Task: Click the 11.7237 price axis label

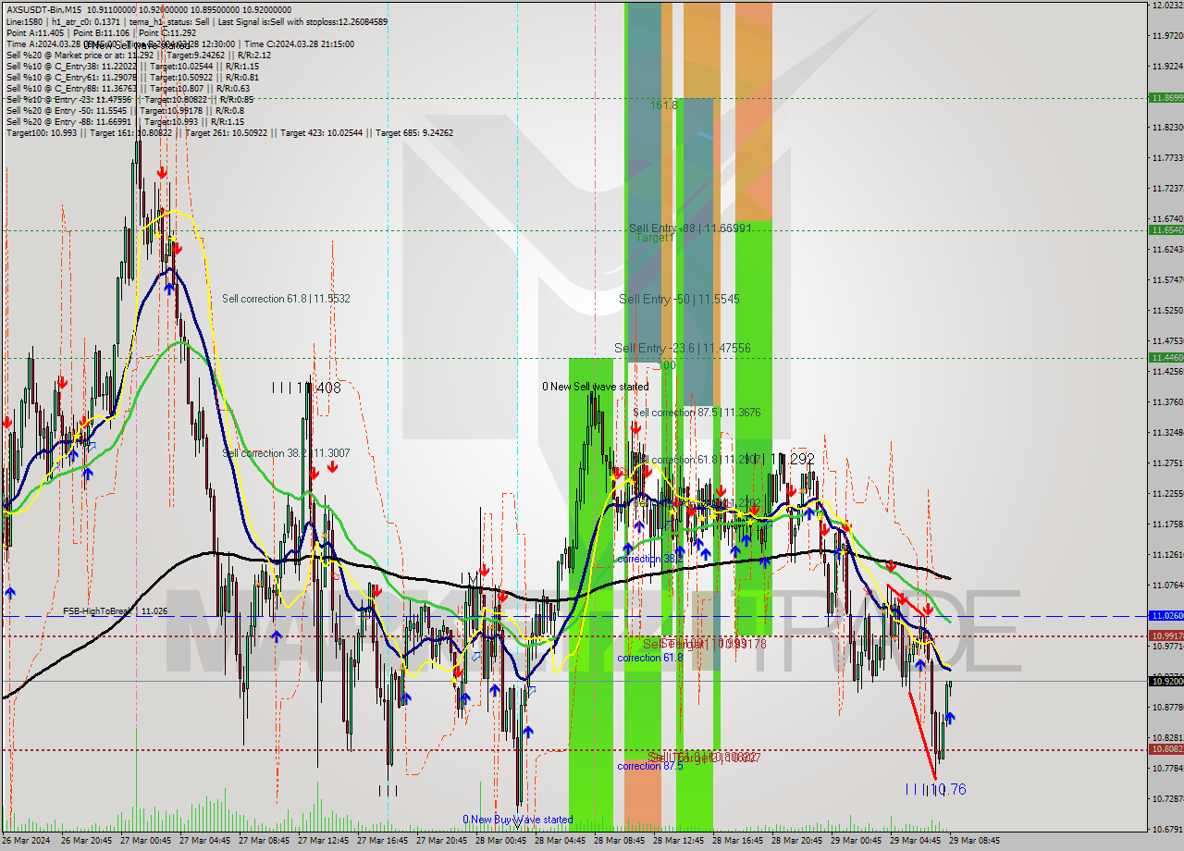Action: tap(1167, 189)
